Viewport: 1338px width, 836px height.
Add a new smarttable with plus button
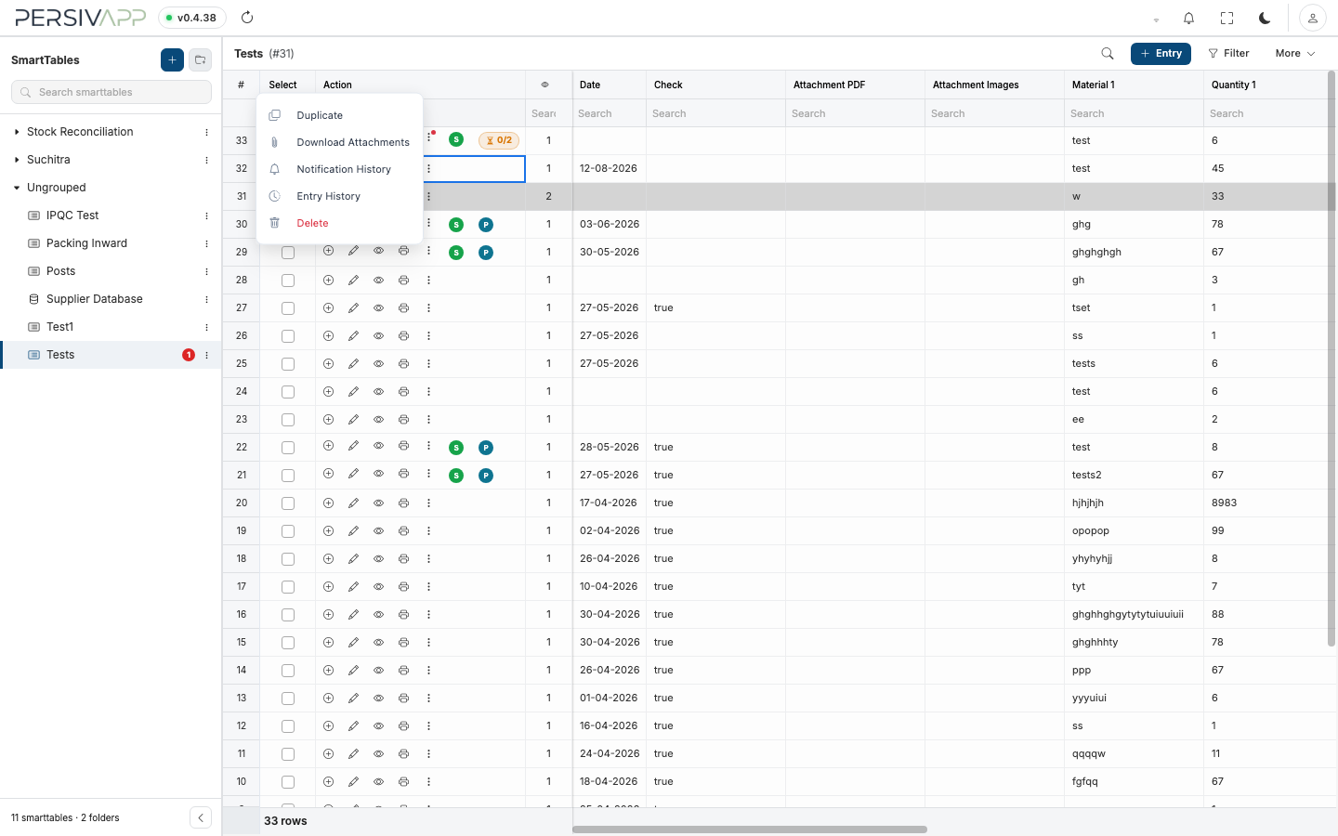[172, 59]
